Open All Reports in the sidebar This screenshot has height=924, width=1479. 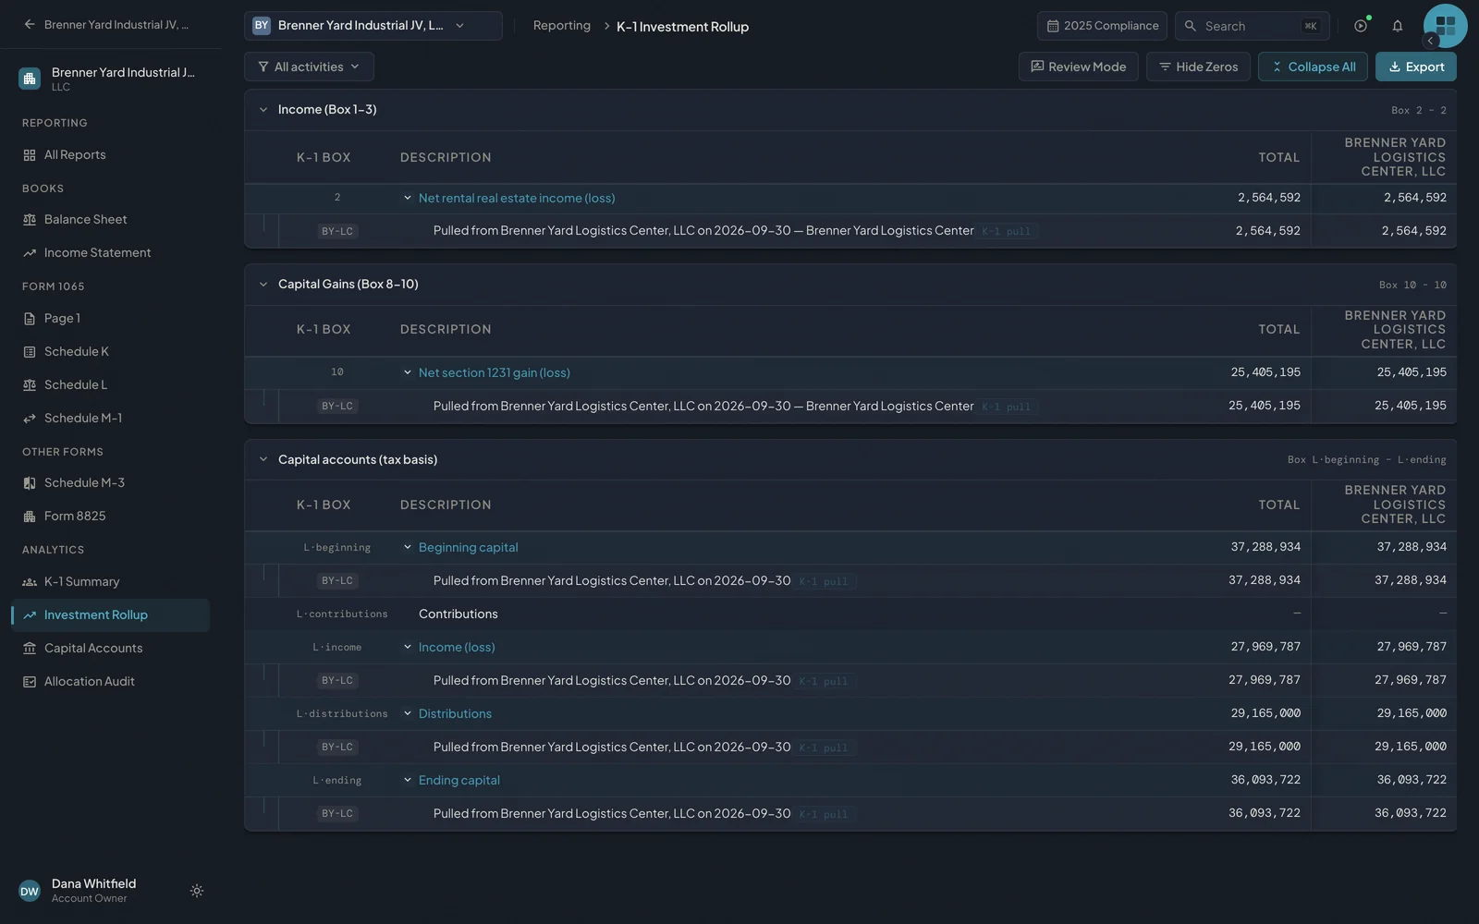(x=111, y=155)
